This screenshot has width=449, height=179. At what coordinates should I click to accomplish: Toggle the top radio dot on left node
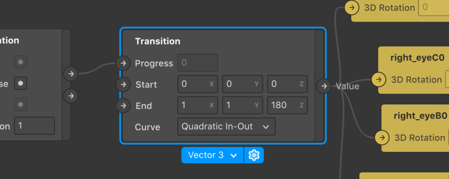[21, 62]
